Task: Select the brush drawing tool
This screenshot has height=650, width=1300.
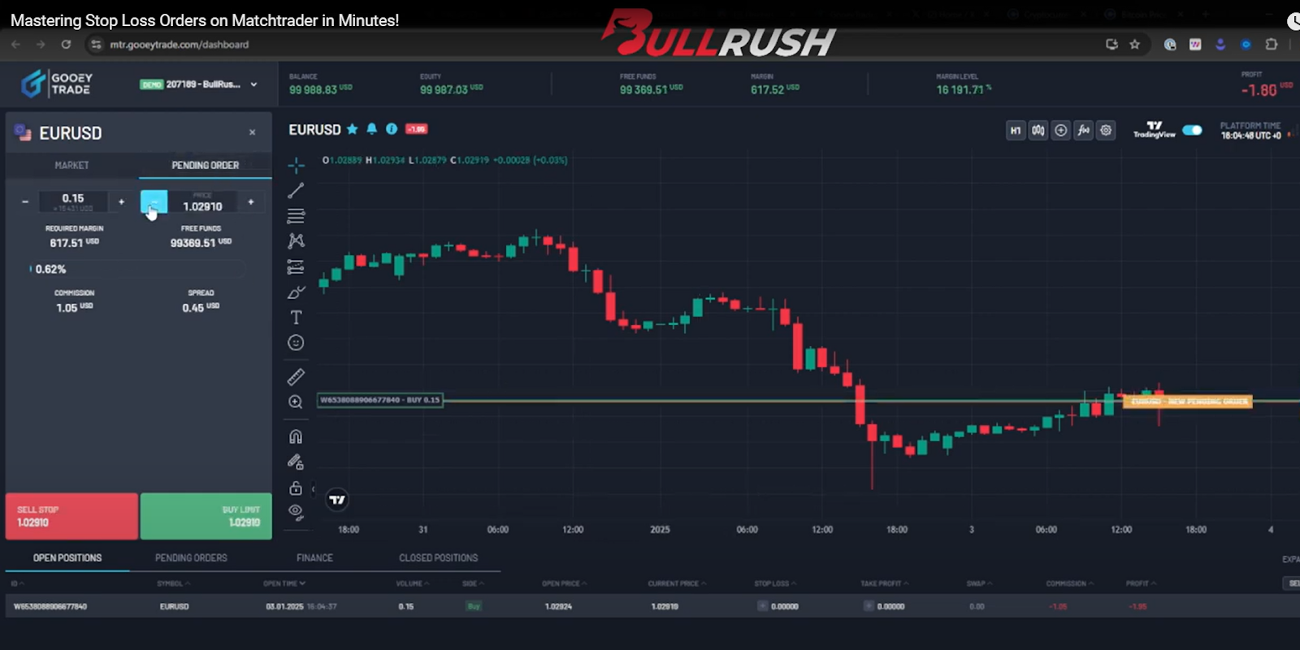Action: [296, 292]
